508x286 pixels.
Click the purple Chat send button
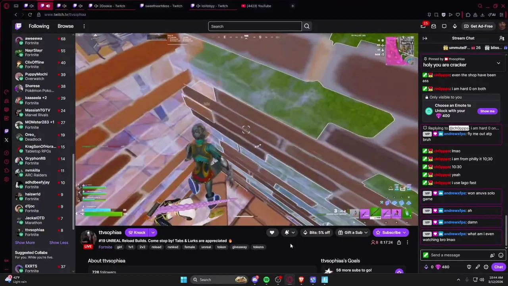tap(498, 267)
